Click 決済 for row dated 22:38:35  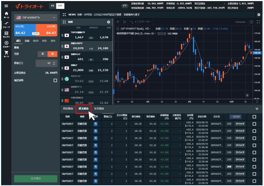pyautogui.click(x=229, y=167)
